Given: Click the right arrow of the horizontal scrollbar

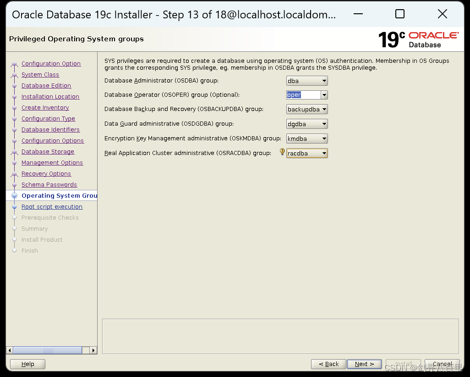Looking at the screenshot, I should pyautogui.click(x=93, y=350).
